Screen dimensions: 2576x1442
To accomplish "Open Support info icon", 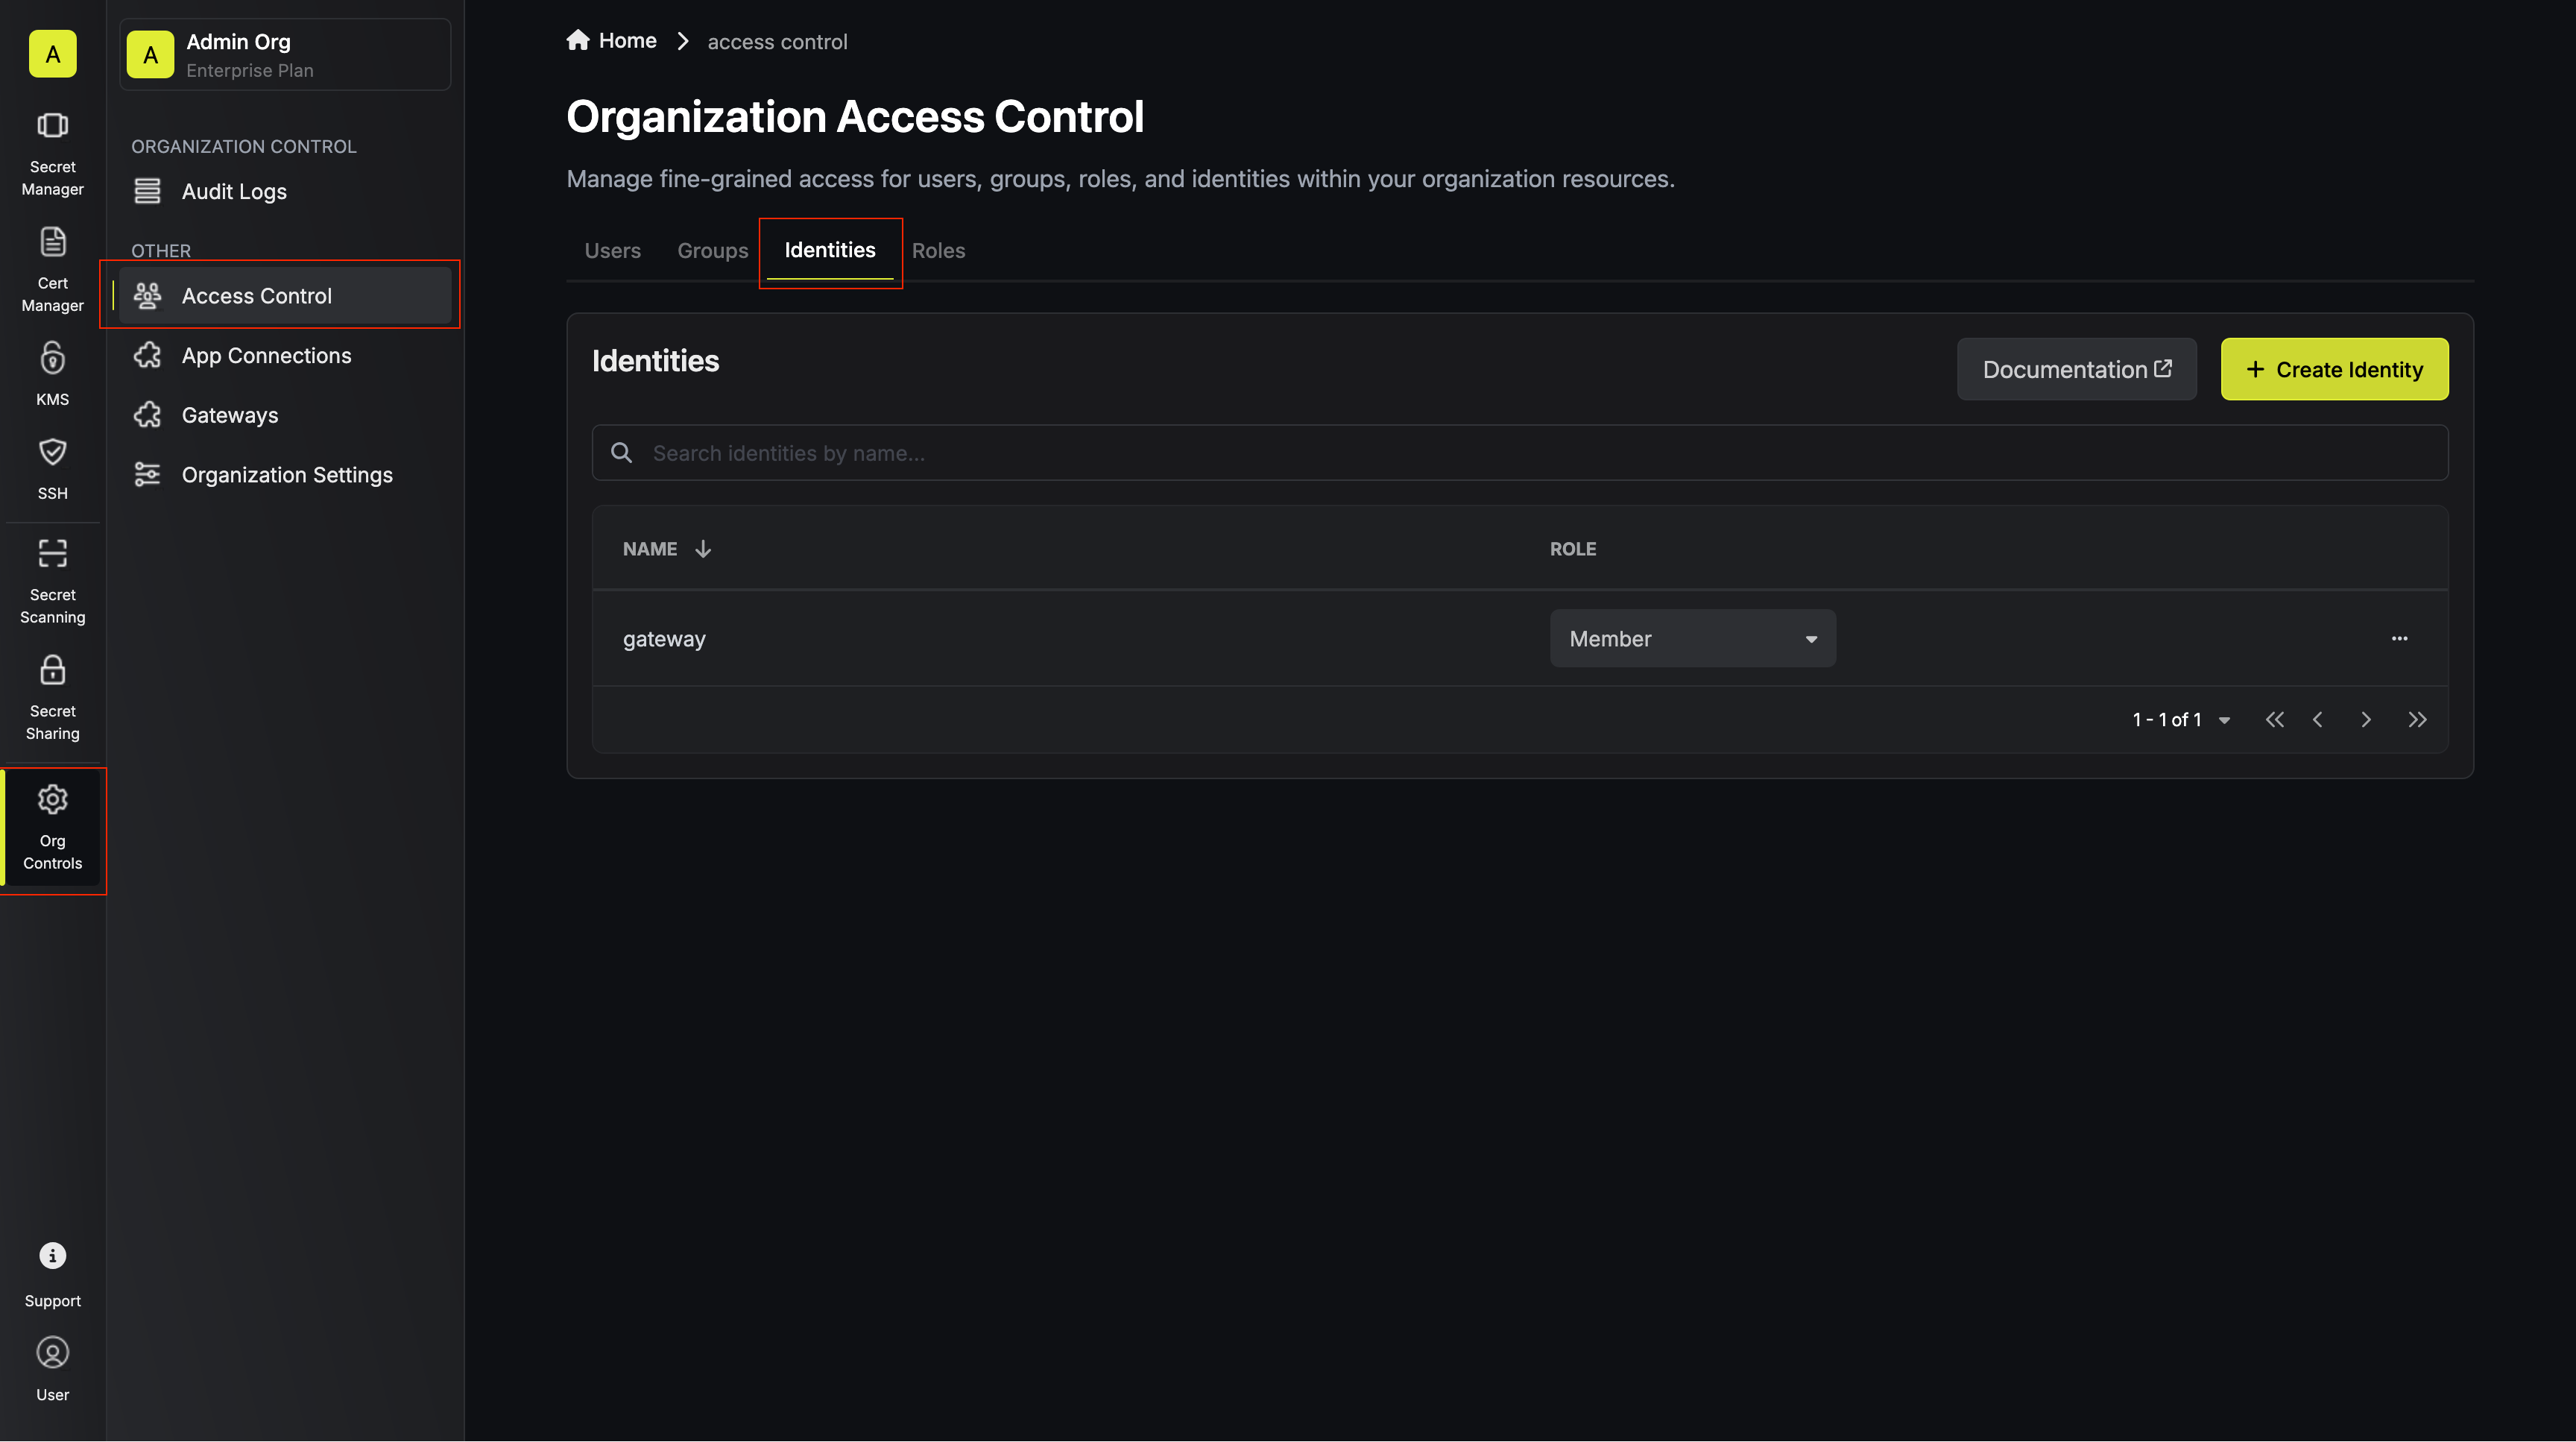I will click(x=52, y=1255).
